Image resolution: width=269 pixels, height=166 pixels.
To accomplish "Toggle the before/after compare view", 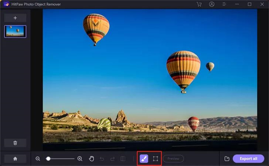I will [123, 159].
